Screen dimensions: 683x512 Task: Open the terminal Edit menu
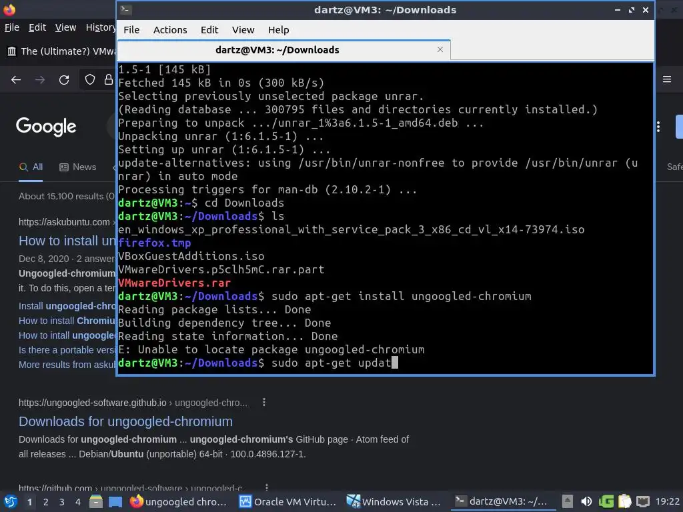tap(209, 30)
